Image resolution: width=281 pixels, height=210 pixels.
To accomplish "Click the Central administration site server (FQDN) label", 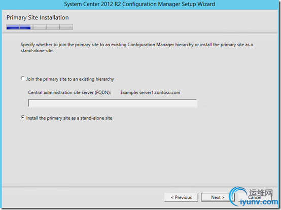I will (69, 93).
